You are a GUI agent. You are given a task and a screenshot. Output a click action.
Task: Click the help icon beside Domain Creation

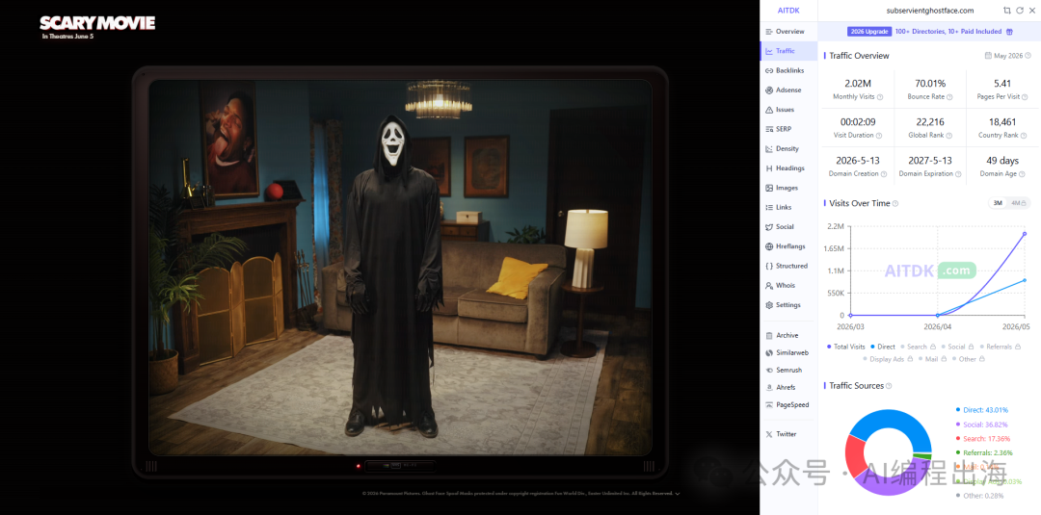click(884, 173)
